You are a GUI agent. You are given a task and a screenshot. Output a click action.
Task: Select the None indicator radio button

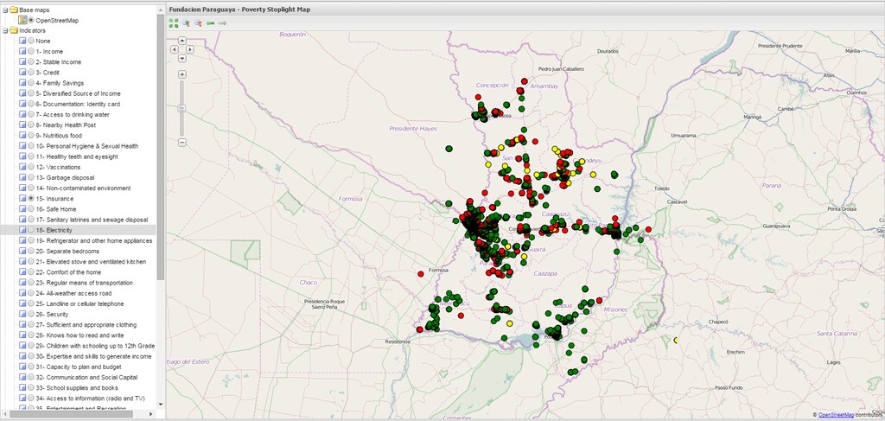[x=31, y=41]
